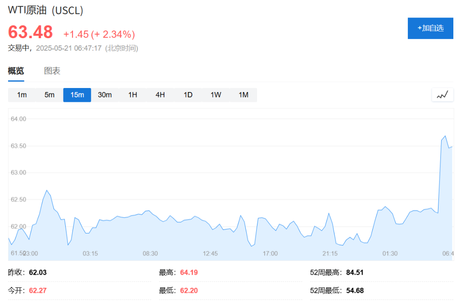Click the 最高 value 64.19

pos(189,273)
